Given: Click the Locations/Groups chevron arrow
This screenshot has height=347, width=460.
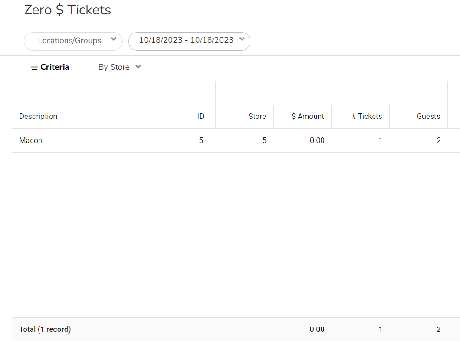Looking at the screenshot, I should (113, 39).
